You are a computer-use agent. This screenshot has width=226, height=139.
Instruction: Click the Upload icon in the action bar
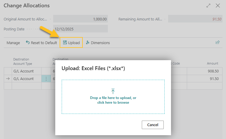tap(65, 43)
